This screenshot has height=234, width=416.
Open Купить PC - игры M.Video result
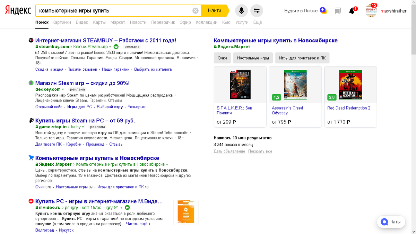coord(99,201)
